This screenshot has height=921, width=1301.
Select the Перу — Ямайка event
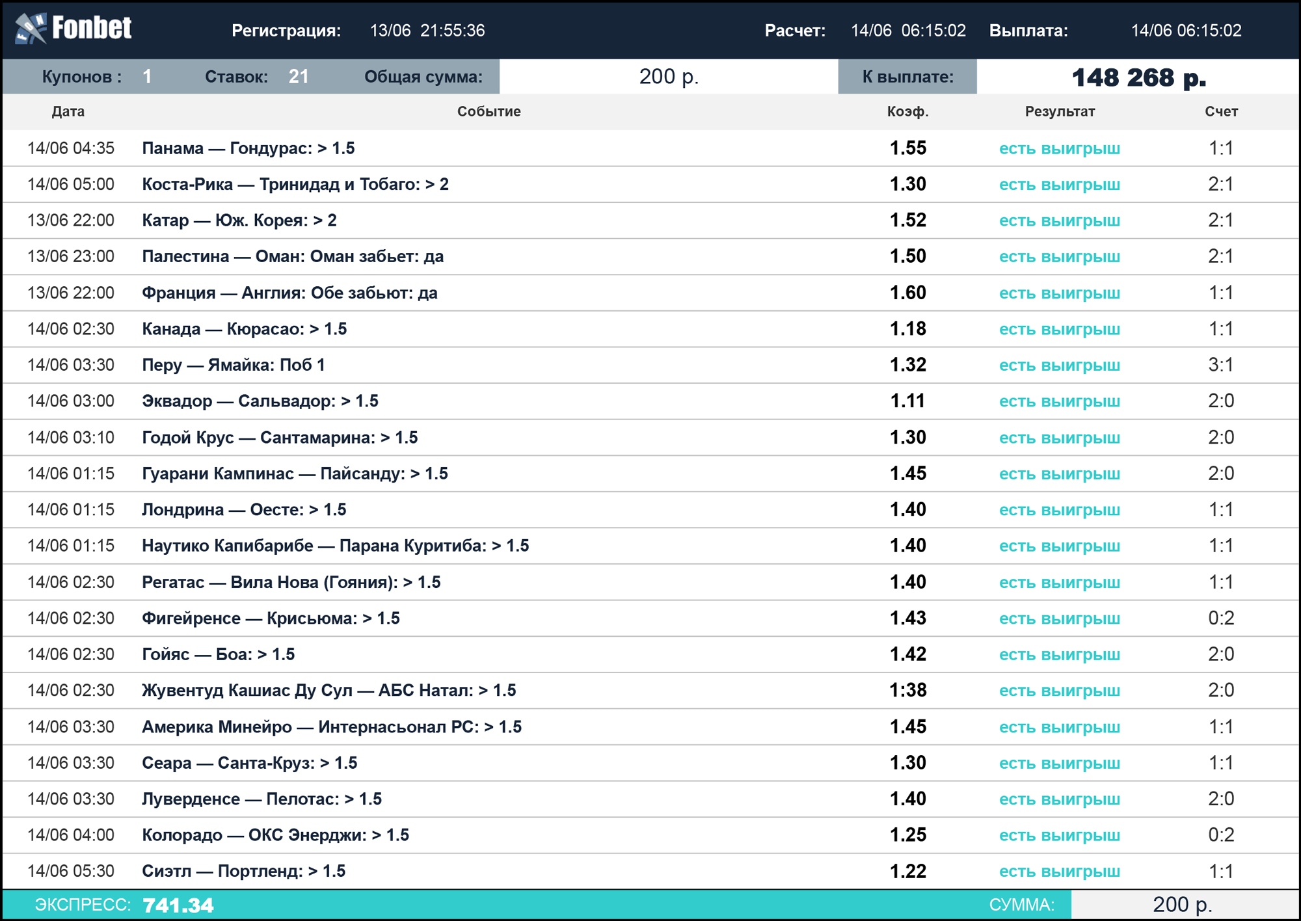tap(234, 365)
